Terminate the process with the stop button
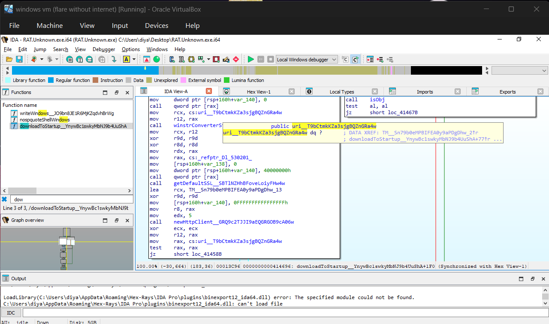This screenshot has height=324, width=549. coord(271,59)
